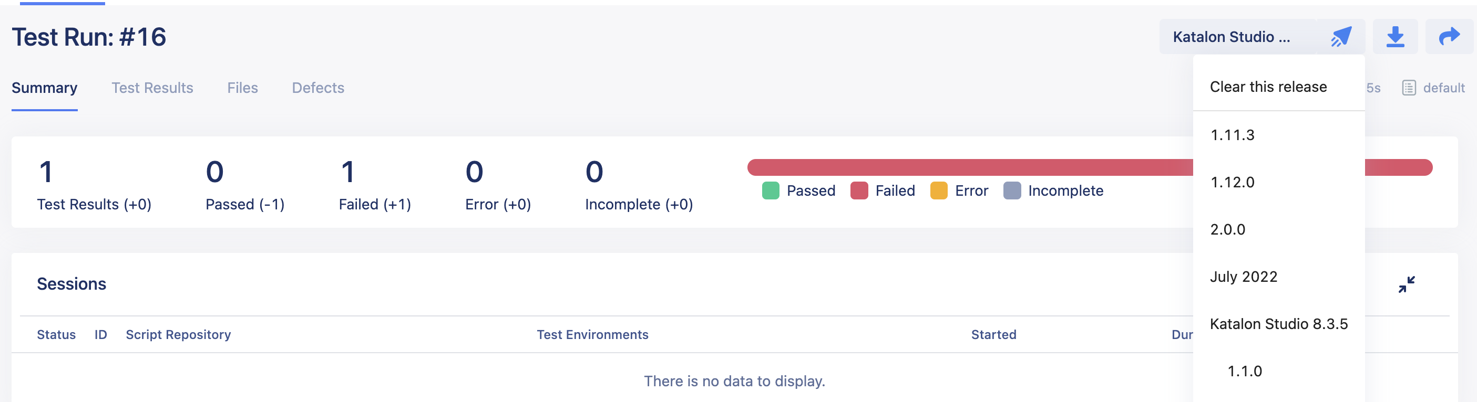Select release 1.11.3 from the list
This screenshot has width=1477, height=402.
pyautogui.click(x=1232, y=135)
